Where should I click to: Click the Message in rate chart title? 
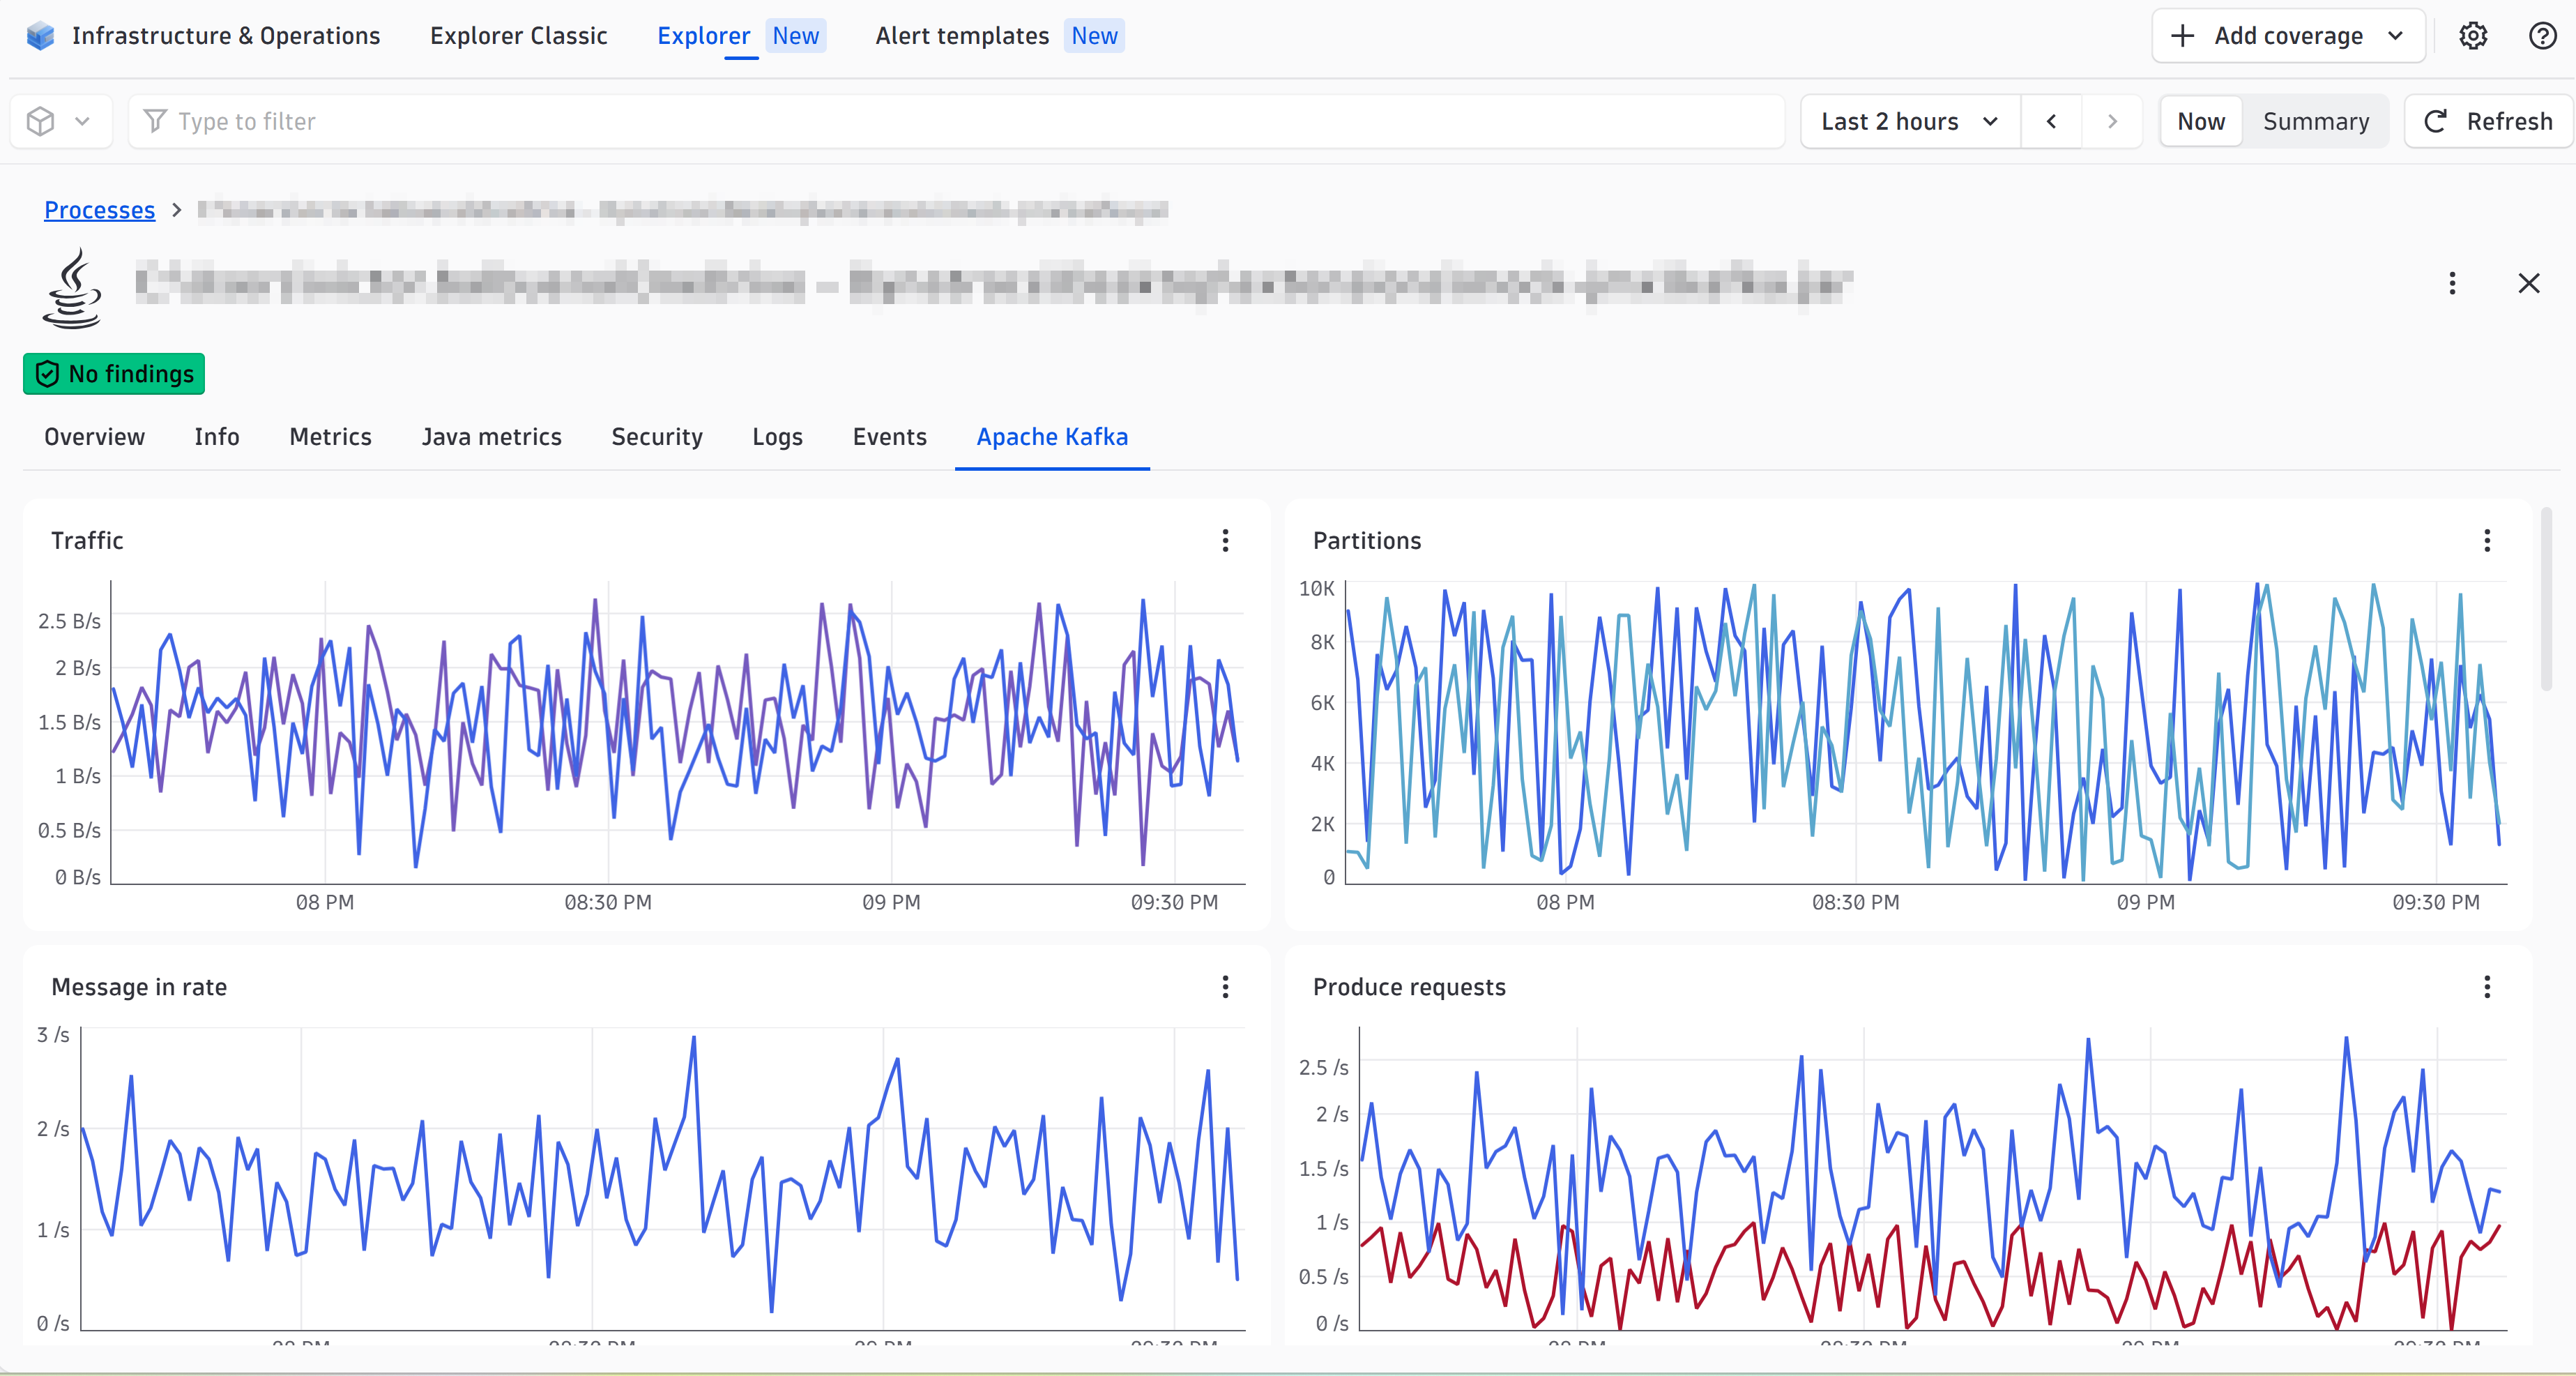click(x=139, y=987)
